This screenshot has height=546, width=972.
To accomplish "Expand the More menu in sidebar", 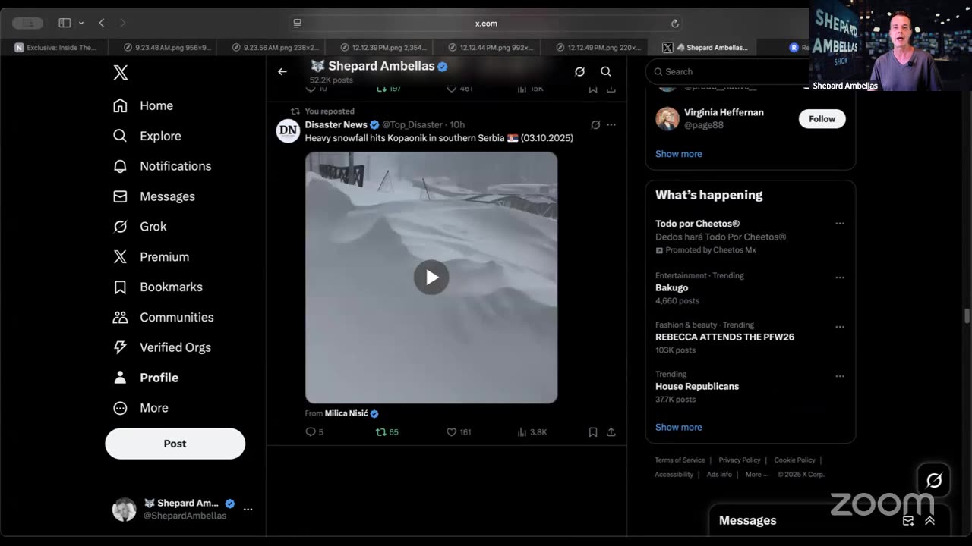I will (140, 408).
